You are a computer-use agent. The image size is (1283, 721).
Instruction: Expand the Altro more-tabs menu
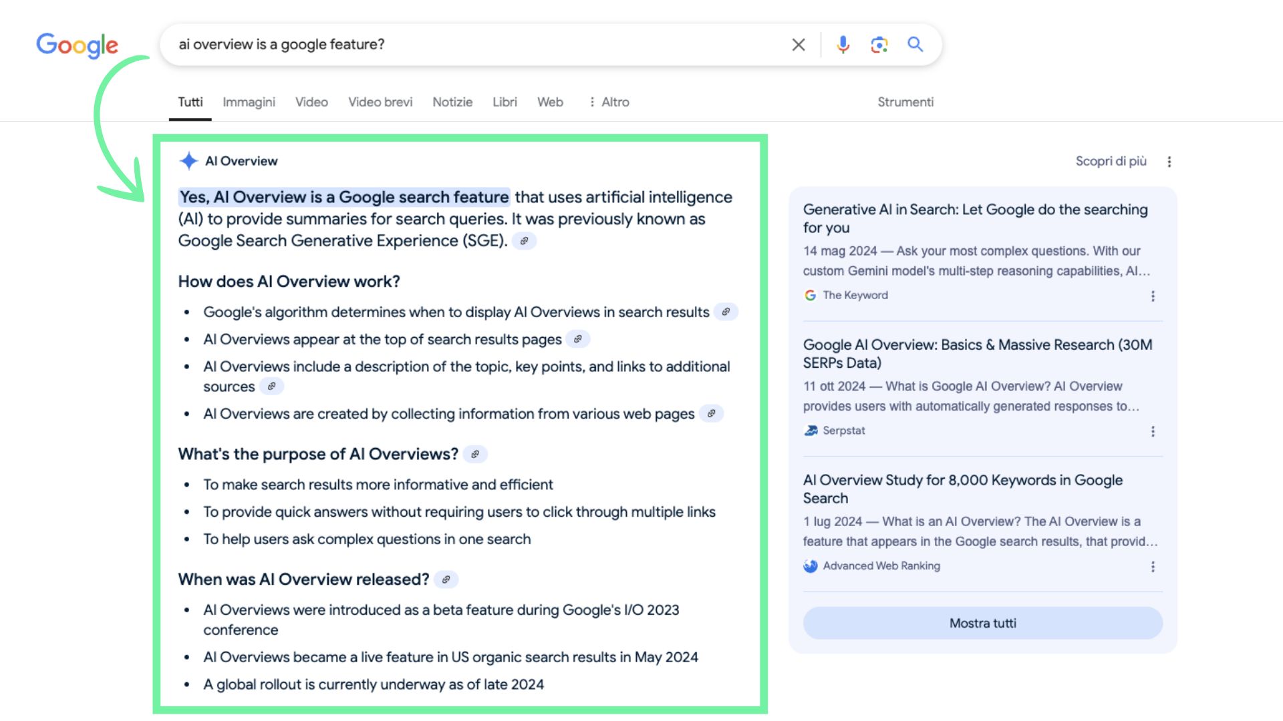609,102
